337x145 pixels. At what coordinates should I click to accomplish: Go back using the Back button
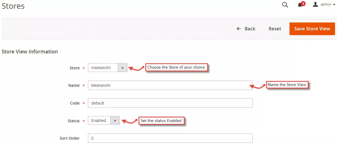coord(246,29)
